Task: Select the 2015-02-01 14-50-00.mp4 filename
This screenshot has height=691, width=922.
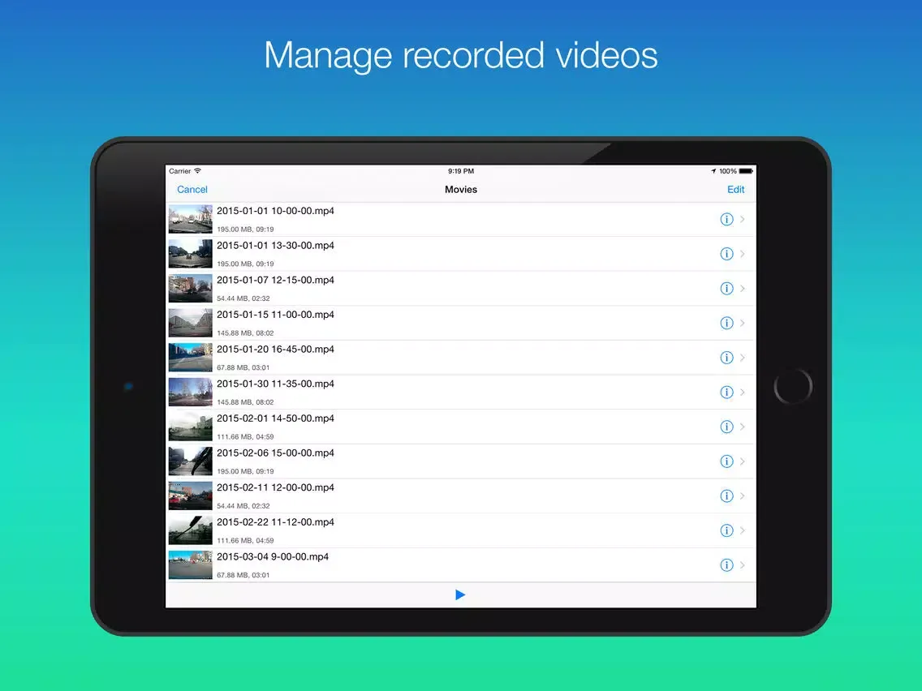Action: [x=275, y=418]
